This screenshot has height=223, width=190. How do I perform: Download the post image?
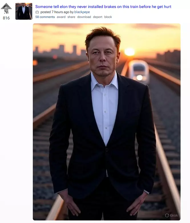click(x=84, y=17)
